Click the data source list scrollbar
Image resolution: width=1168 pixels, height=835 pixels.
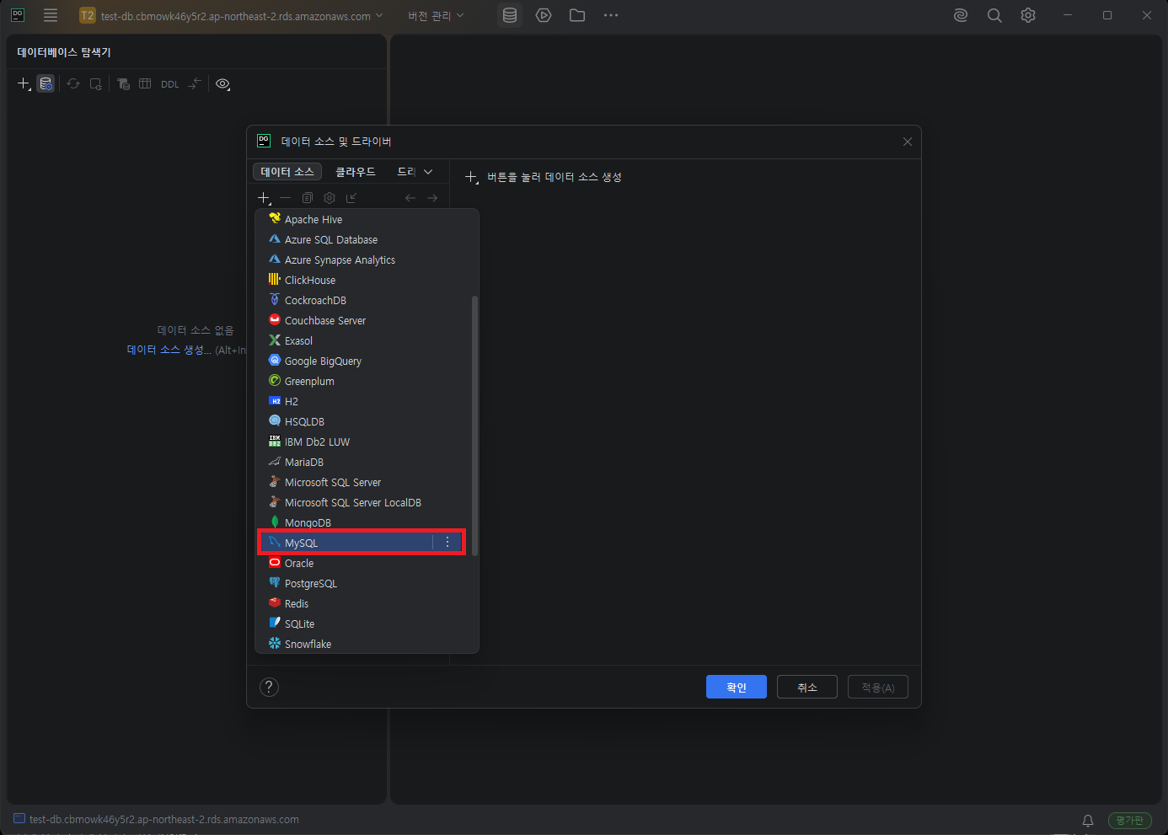pyautogui.click(x=474, y=426)
